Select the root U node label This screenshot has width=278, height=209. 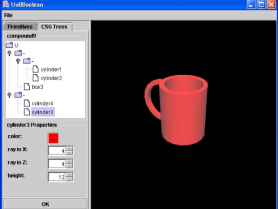pyautogui.click(x=17, y=46)
